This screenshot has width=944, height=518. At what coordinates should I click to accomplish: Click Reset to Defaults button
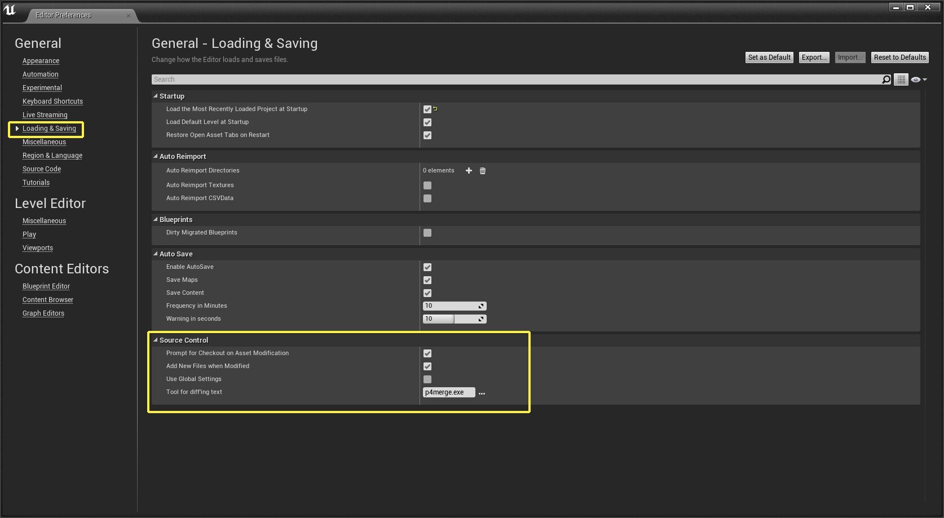coord(899,57)
